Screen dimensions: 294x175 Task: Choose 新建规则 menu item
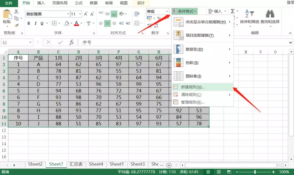point(203,87)
